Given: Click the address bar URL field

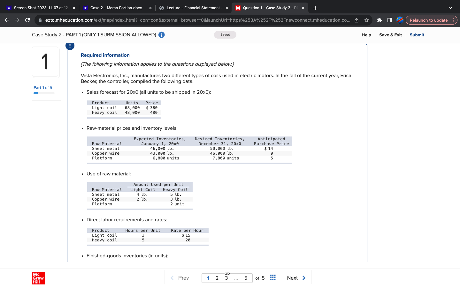Looking at the screenshot, I should (197, 20).
